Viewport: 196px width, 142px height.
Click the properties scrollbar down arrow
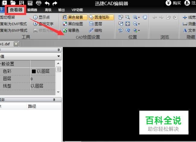pyautogui.click(x=58, y=92)
